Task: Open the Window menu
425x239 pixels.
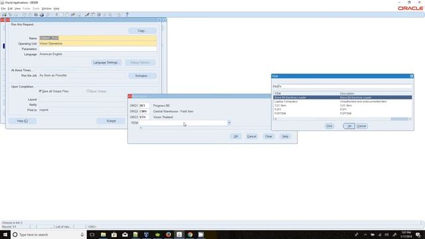Action: [x=46, y=9]
